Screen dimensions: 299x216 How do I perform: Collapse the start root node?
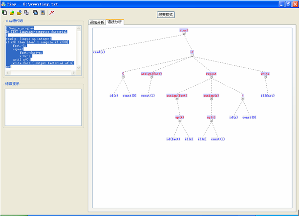[184, 34]
